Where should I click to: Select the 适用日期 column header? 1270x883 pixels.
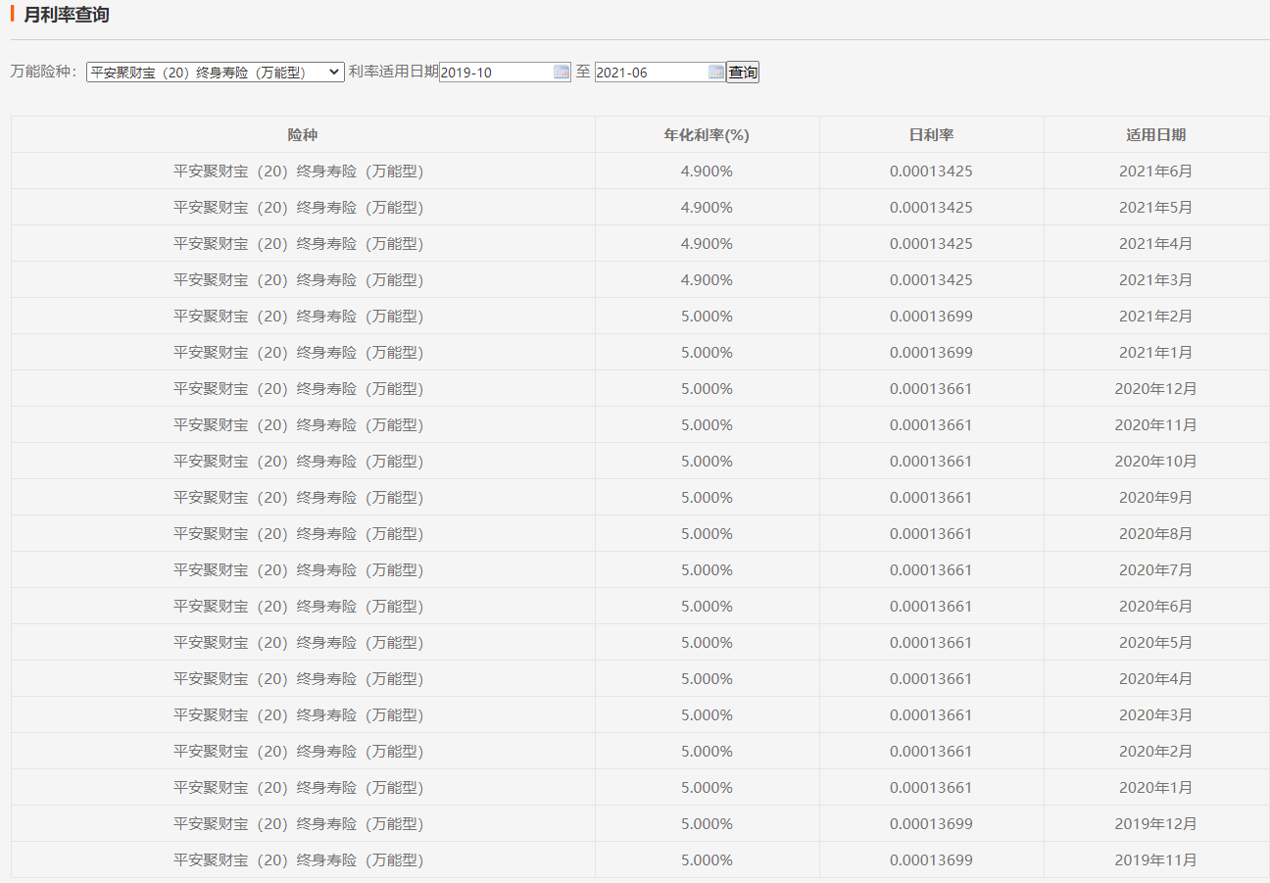pos(1155,135)
